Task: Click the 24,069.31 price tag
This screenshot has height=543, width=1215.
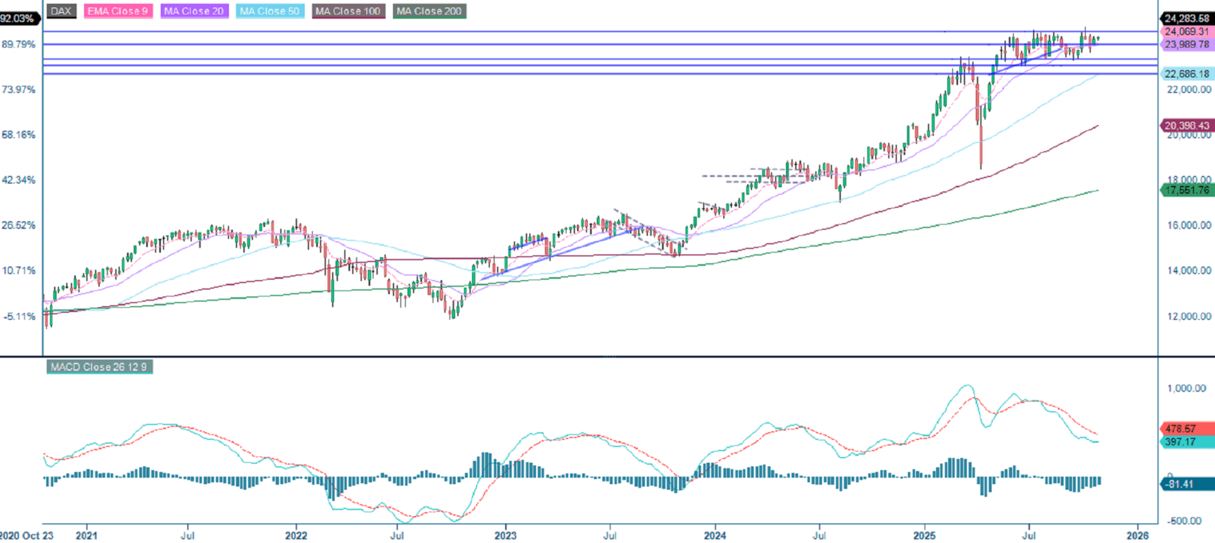Action: click(x=1187, y=32)
